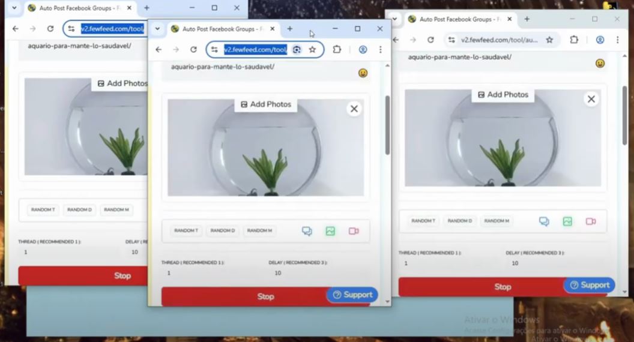
Task: Reload page in middle browser window
Action: point(194,50)
